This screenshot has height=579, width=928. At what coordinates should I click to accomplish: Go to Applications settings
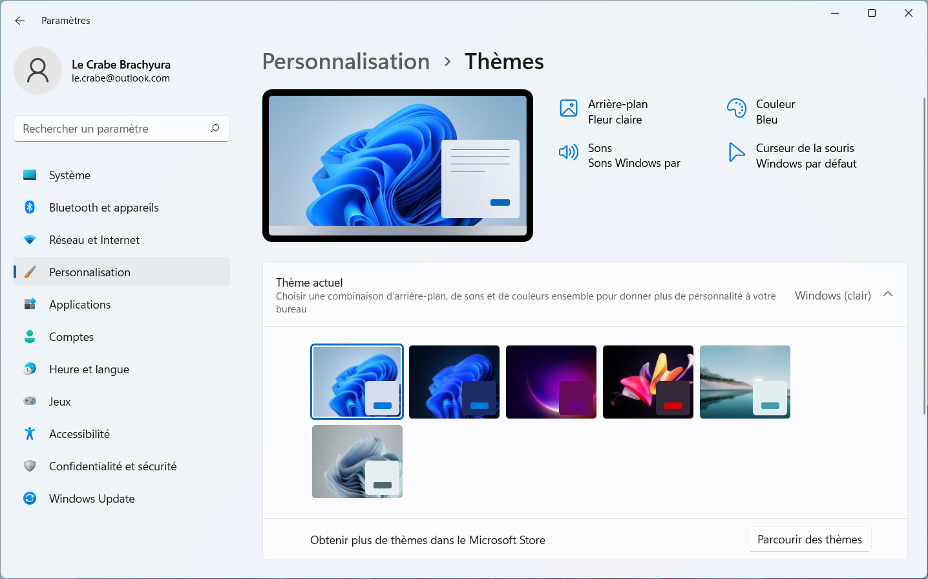click(121, 304)
